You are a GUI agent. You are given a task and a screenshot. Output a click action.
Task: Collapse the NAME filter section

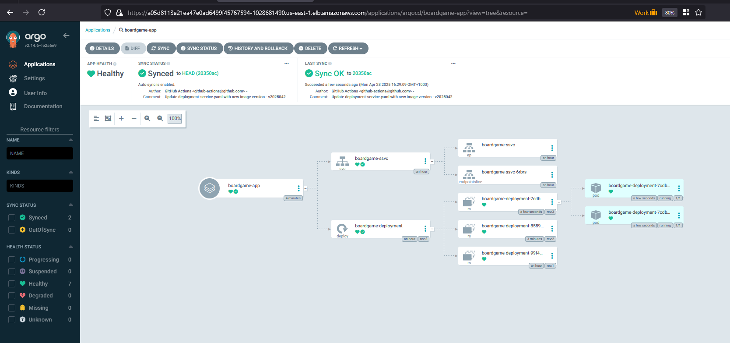[71, 140]
